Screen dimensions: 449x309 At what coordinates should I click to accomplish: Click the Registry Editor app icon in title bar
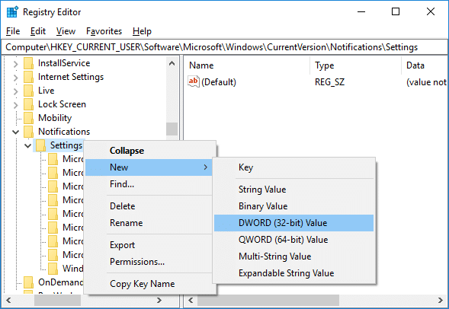click(x=12, y=12)
